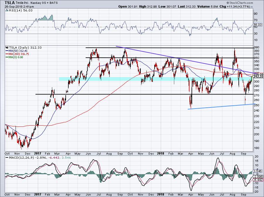
Task: Click the 15 level on the MACD axis
Action: click(x=256, y=161)
